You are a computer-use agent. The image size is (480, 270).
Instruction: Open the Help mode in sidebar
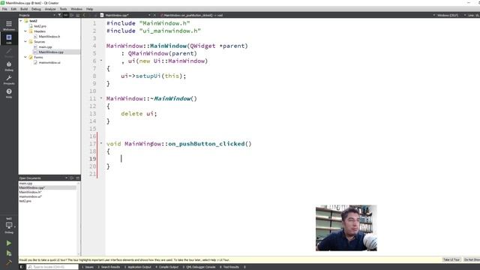[9, 93]
